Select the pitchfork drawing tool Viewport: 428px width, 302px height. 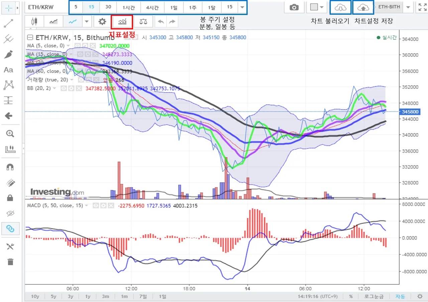coord(8,39)
